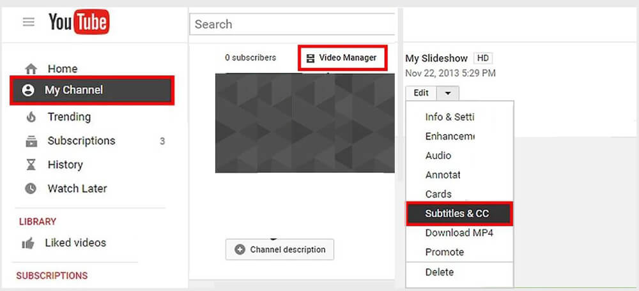Open My Channel in the sidebar

point(92,90)
